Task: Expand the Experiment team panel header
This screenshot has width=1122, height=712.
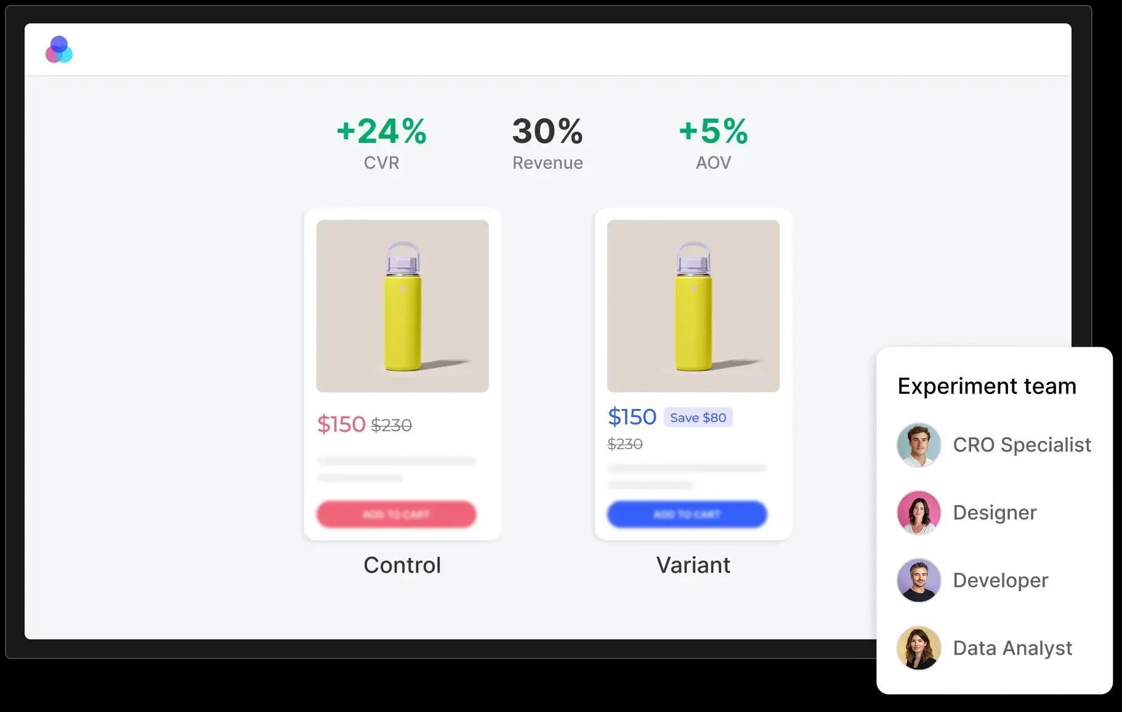Action: coord(987,386)
